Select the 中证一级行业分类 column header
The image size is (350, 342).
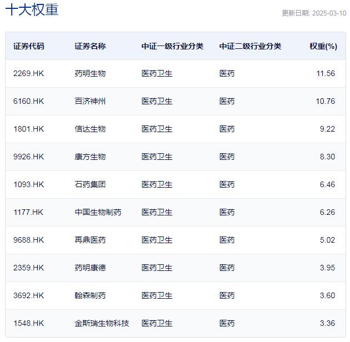172,46
